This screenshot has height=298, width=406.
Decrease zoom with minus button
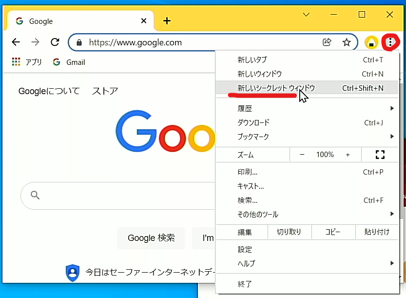click(x=302, y=155)
